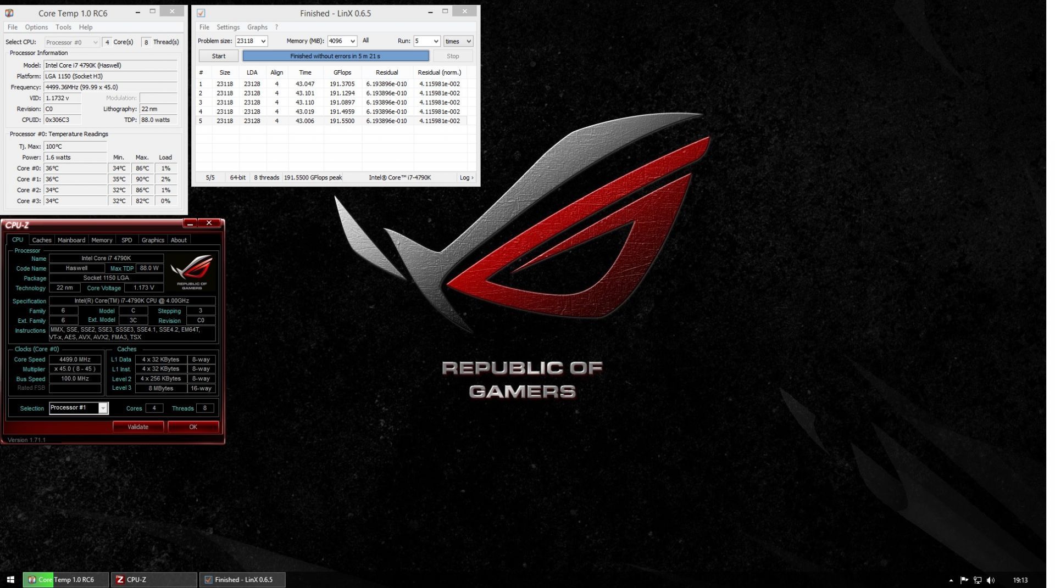Switch to CPU-Z Graphics tab
The height and width of the screenshot is (588, 1055).
153,240
